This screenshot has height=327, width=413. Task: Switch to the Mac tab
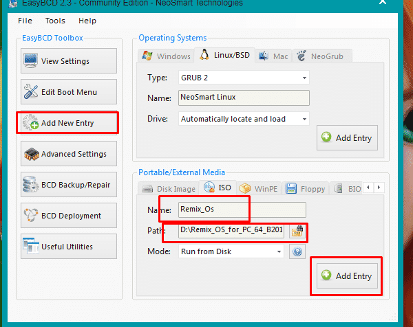click(x=273, y=56)
